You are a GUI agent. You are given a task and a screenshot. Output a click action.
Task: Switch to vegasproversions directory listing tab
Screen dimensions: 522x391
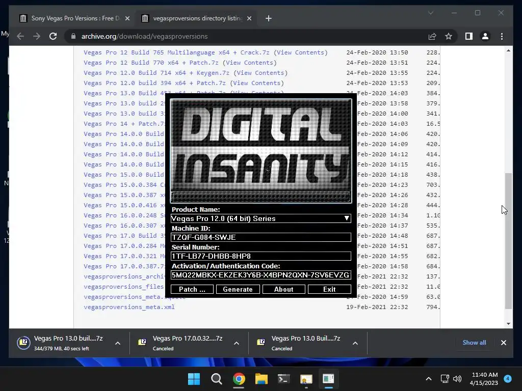click(x=197, y=18)
